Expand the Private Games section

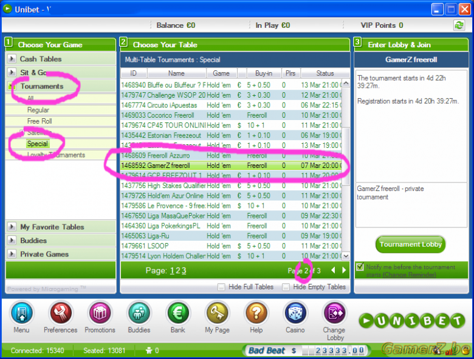[x=12, y=254]
